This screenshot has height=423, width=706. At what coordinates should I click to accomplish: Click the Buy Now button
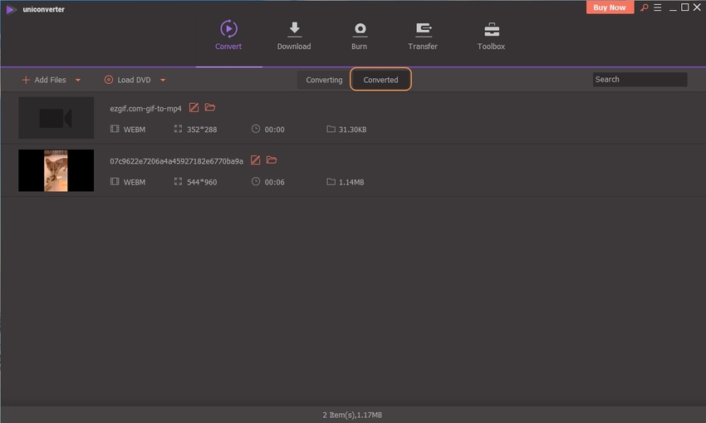[x=610, y=7]
